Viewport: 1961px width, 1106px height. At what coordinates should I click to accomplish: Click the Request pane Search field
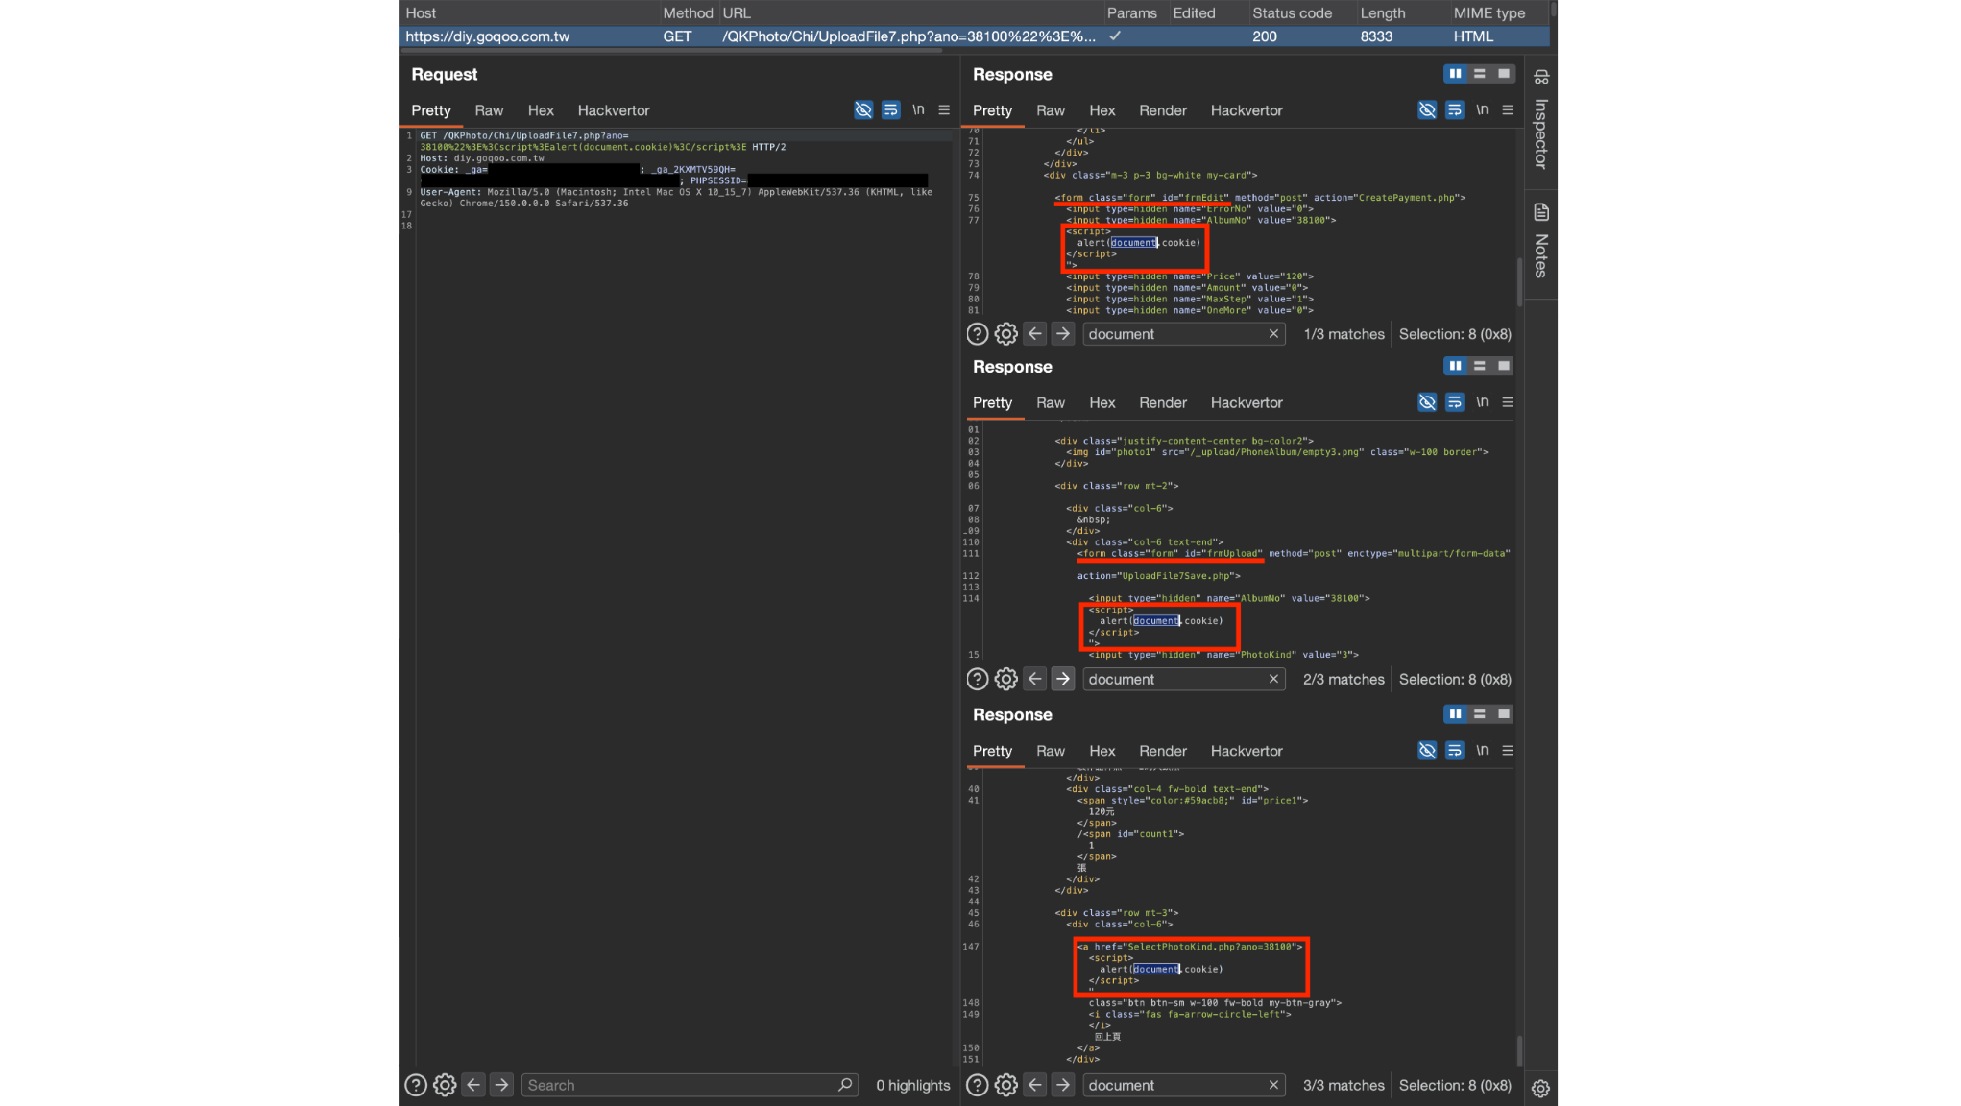click(690, 1085)
